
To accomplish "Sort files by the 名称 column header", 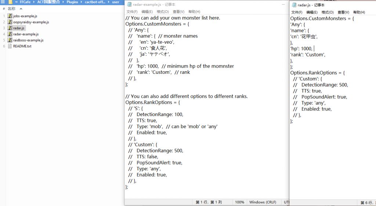I will pyautogui.click(x=11, y=9).
